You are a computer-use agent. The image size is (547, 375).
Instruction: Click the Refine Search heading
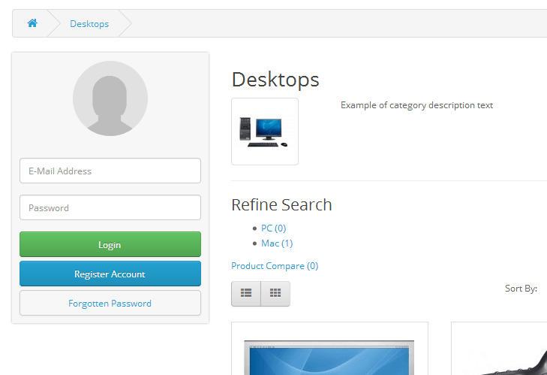(281, 205)
